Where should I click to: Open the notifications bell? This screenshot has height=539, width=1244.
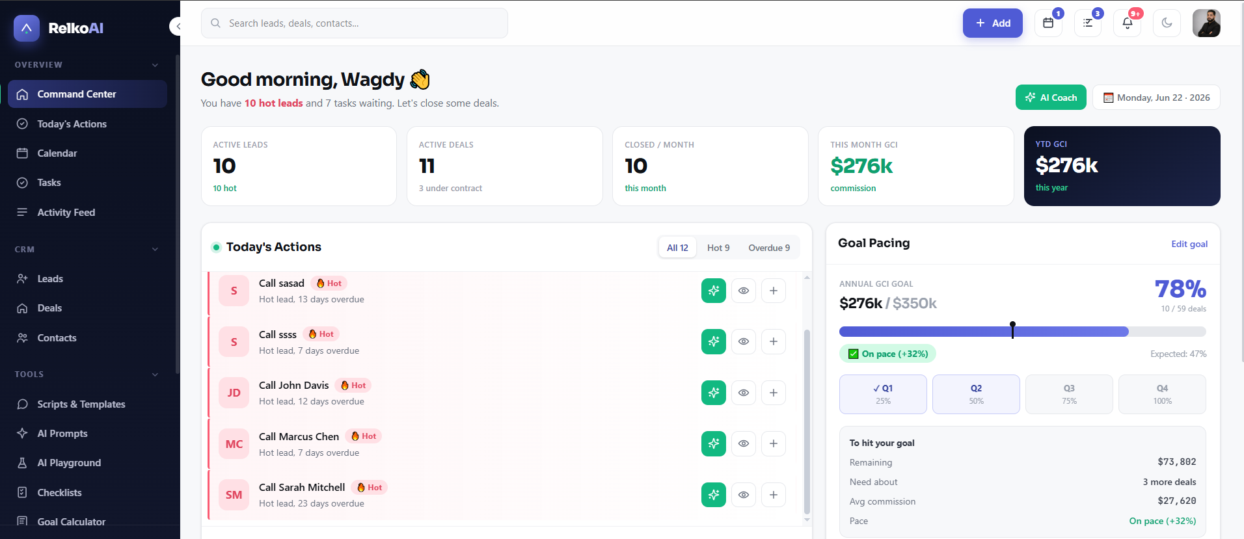(1128, 23)
